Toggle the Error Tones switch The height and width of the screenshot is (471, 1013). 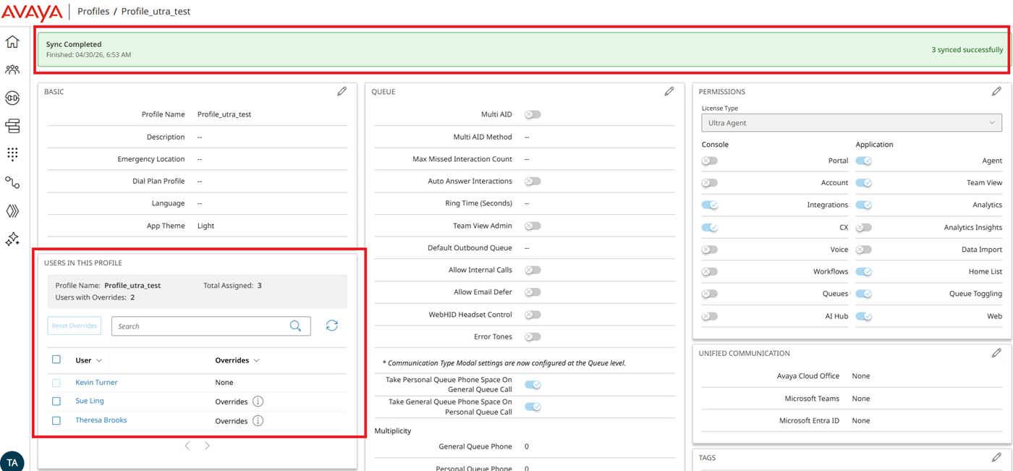(x=533, y=336)
